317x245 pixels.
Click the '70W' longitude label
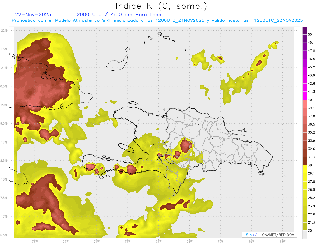[x=220, y=242]
